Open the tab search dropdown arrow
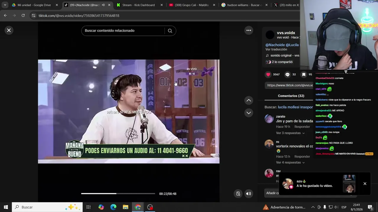The height and width of the screenshot is (212, 378). [x=5, y=5]
